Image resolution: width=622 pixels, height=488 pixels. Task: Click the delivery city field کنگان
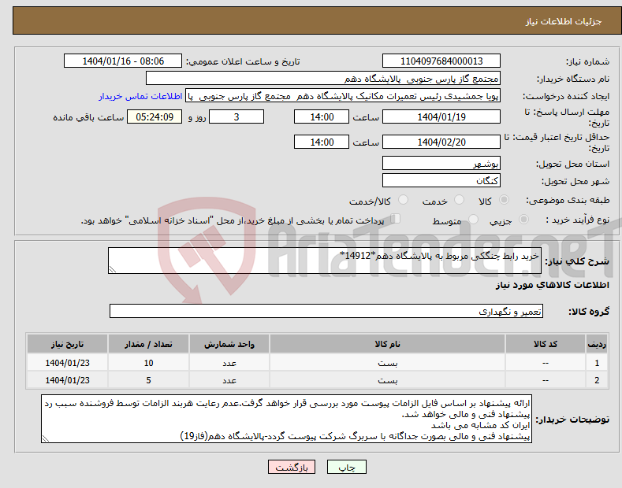click(441, 180)
